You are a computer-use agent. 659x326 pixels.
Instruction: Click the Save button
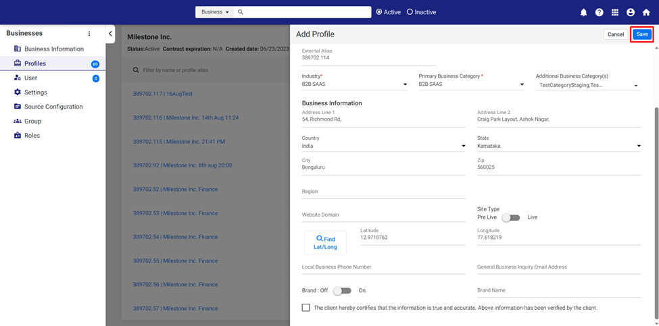pyautogui.click(x=642, y=34)
